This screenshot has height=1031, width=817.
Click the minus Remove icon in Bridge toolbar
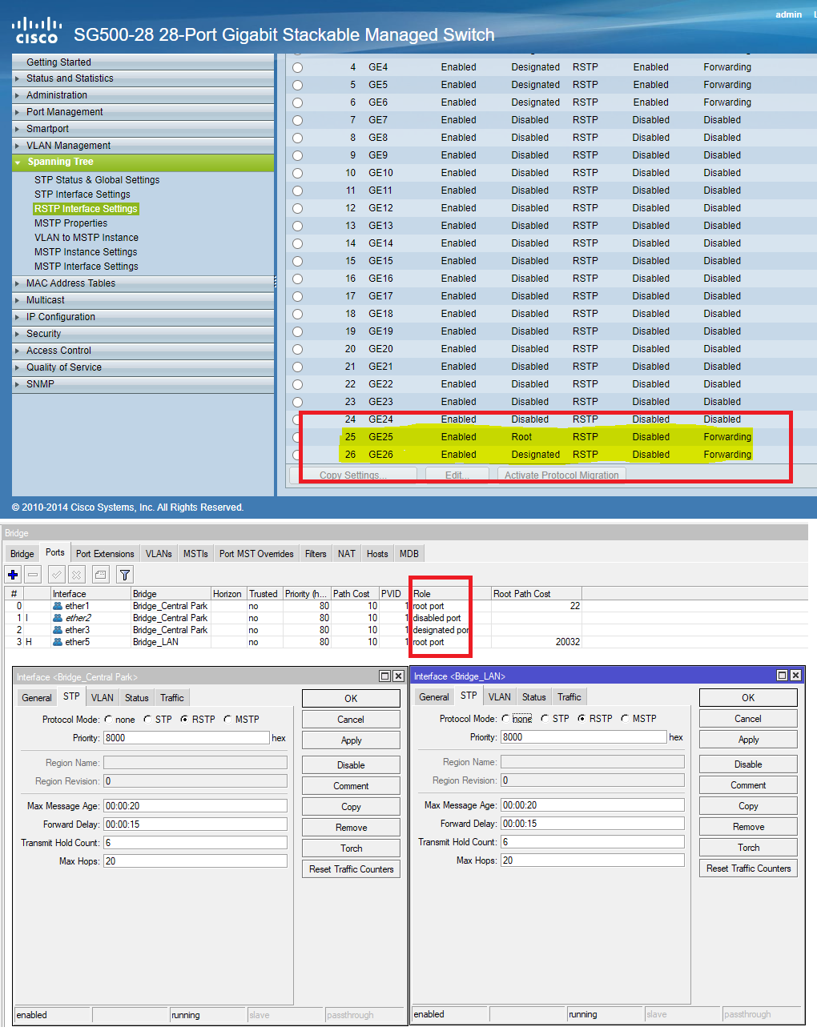(33, 575)
